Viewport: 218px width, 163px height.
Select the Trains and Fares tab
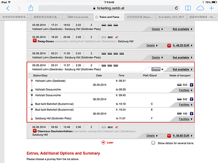(x=109, y=17)
